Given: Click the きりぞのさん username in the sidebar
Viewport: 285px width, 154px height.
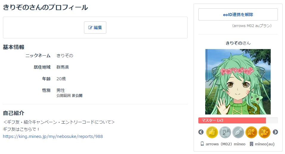Looking at the screenshot, I should click(238, 43).
